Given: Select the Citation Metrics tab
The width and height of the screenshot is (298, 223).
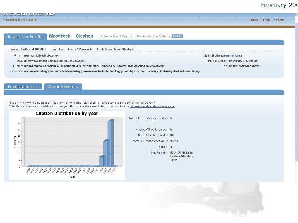Looking at the screenshot, I should pos(63,87).
